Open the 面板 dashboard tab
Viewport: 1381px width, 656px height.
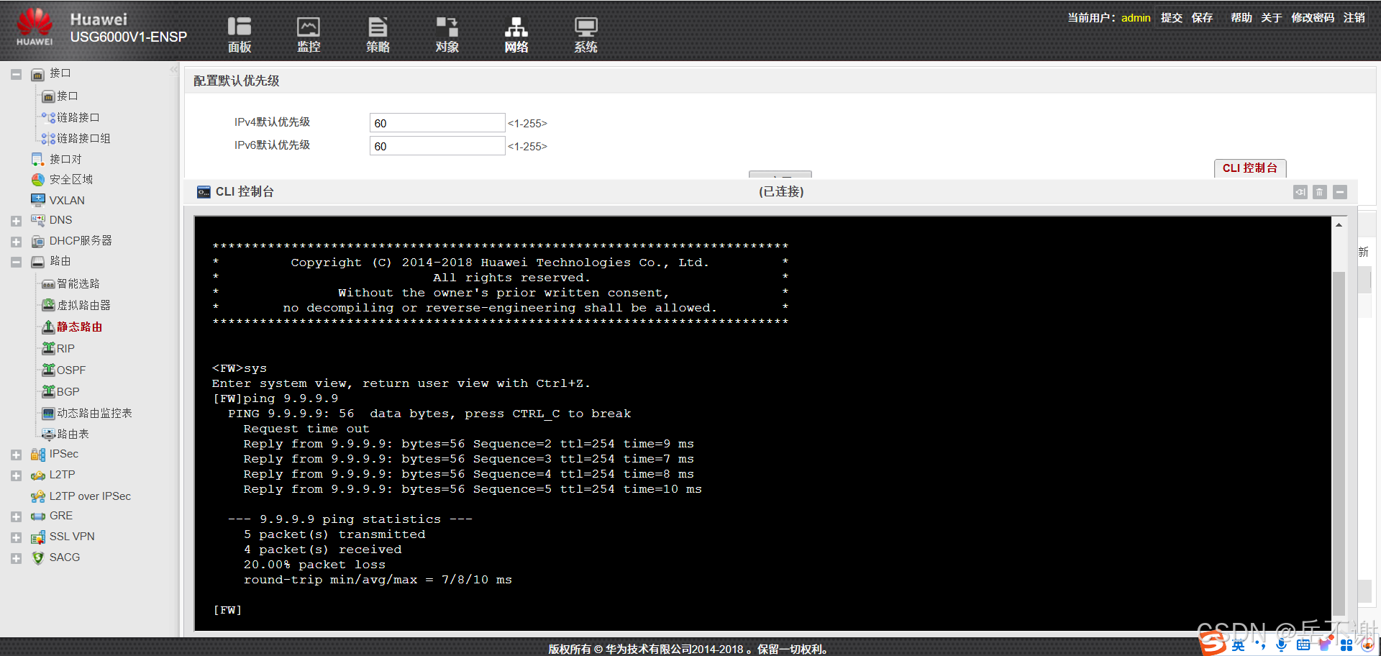(240, 35)
